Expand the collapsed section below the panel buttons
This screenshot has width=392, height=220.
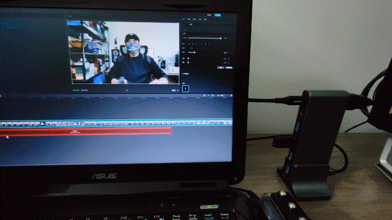tap(186, 74)
